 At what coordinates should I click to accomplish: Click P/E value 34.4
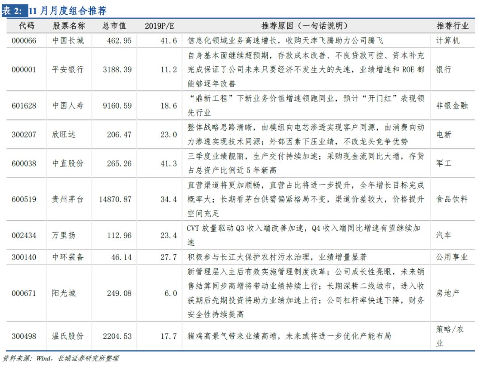coord(169,200)
